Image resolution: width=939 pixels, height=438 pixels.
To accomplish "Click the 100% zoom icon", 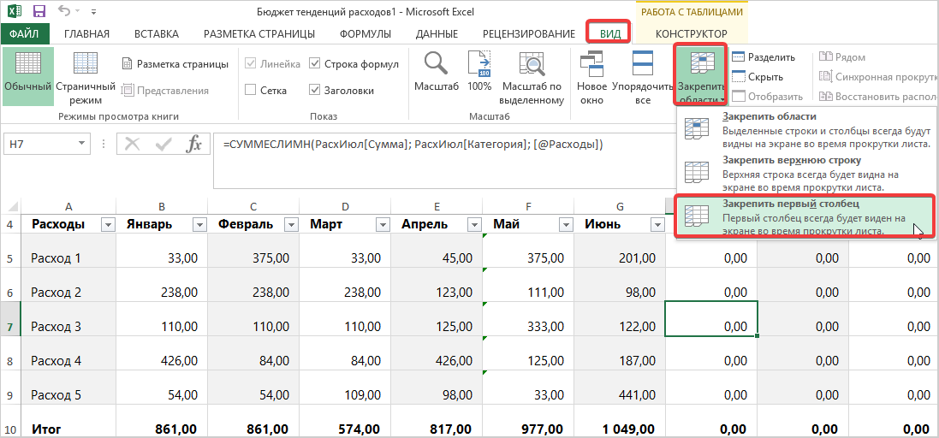I will 479,63.
